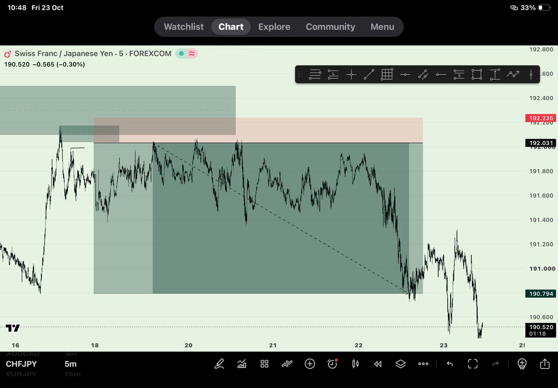Open the object tree layers icon

pos(401,364)
